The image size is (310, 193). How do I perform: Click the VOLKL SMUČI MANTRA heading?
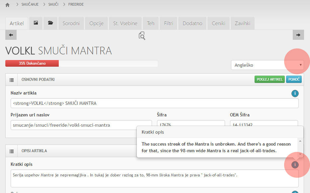coord(58,51)
